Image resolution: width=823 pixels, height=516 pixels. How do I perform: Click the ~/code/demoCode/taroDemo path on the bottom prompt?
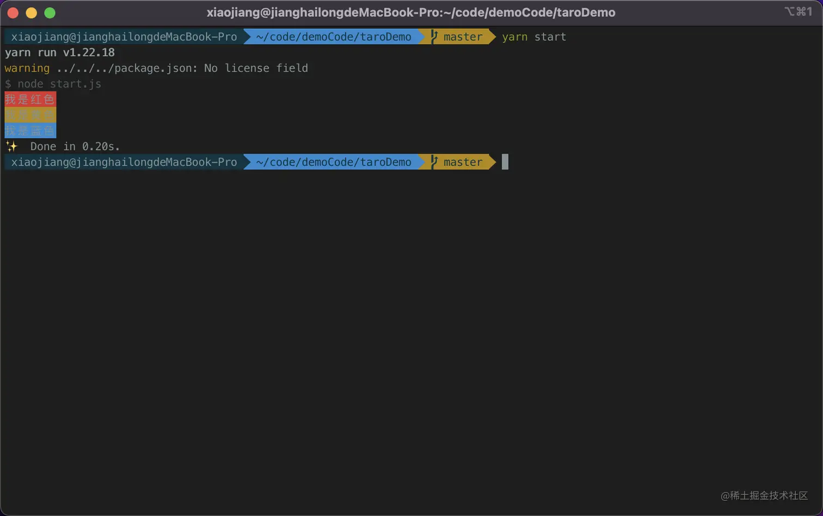click(x=334, y=162)
